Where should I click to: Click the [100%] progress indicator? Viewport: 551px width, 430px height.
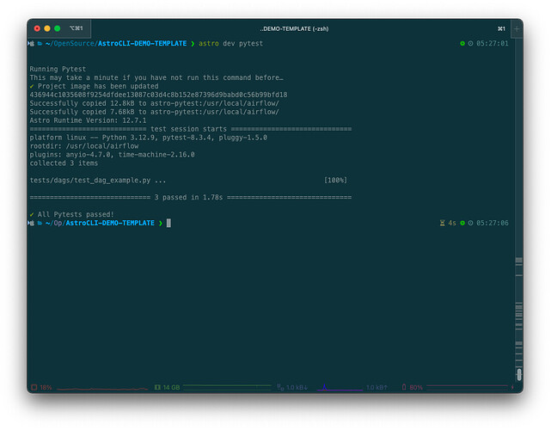tap(335, 181)
